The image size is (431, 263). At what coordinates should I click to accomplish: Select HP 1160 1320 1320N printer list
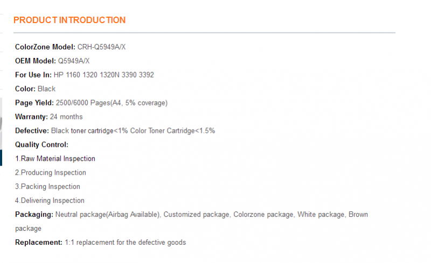[104, 75]
